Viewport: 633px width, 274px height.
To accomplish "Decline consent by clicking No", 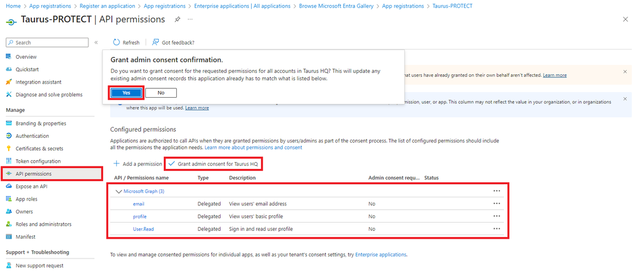I will tap(161, 93).
